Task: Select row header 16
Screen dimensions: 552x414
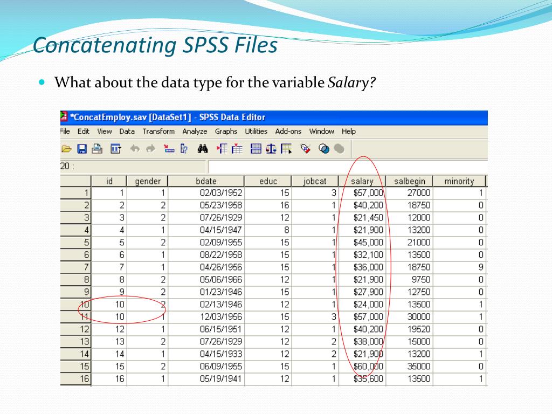Action: pos(75,379)
